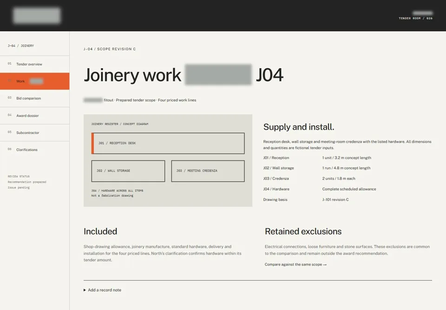Screen dimensions: 446x310
Task: Click the J02 / Wall Storage diagram box
Action: [x=128, y=171]
